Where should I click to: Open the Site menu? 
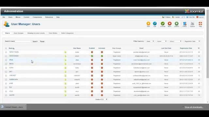click(4, 17)
